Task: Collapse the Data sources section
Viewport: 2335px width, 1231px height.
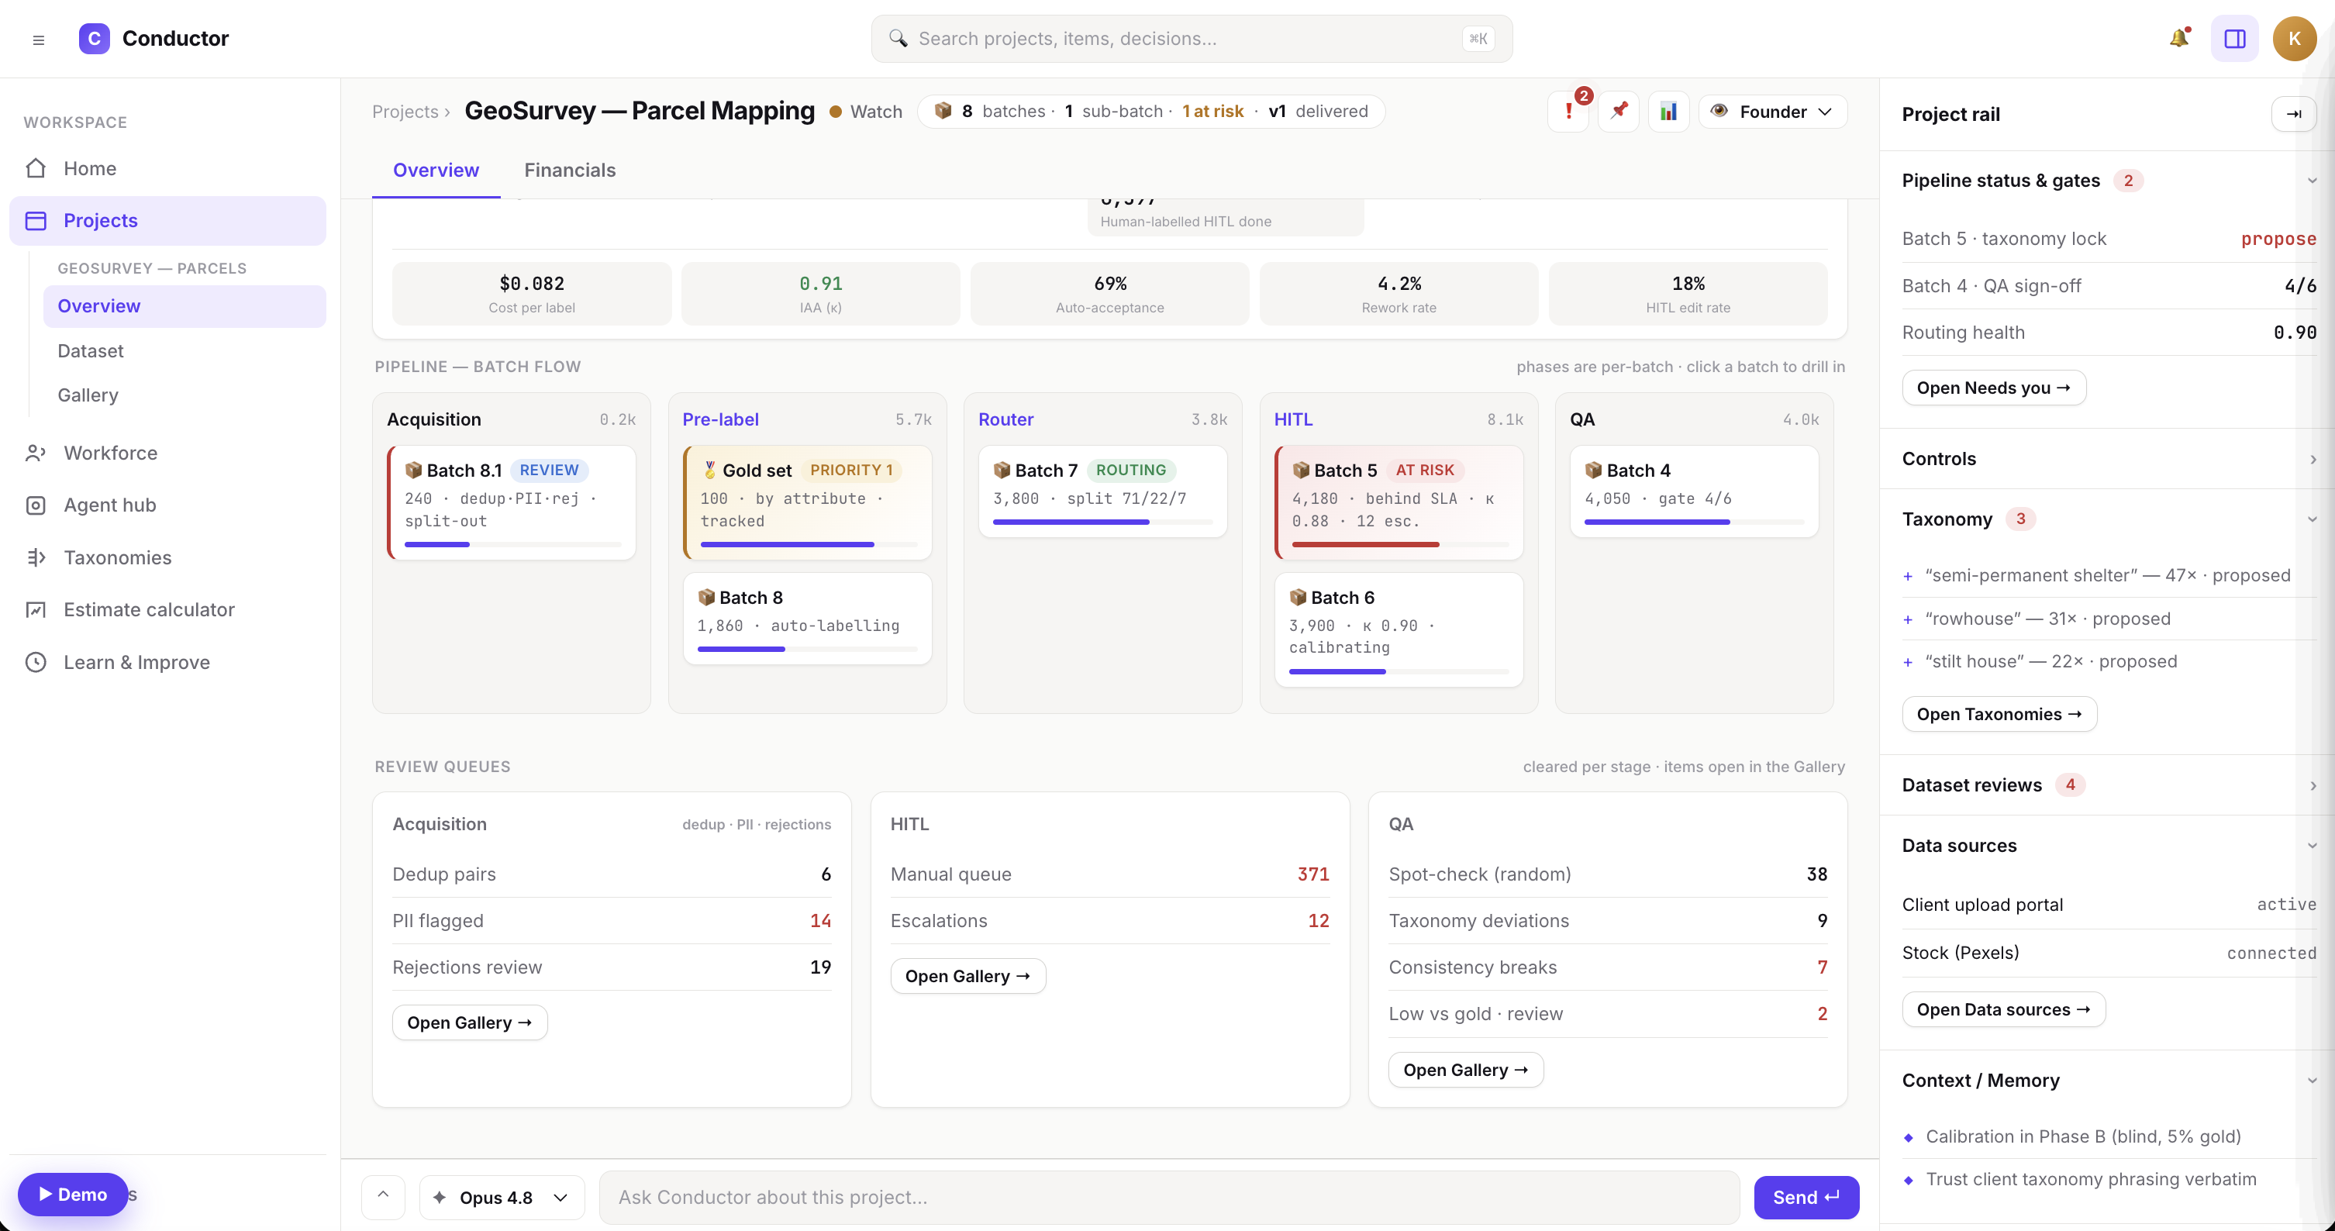Action: [x=2313, y=846]
